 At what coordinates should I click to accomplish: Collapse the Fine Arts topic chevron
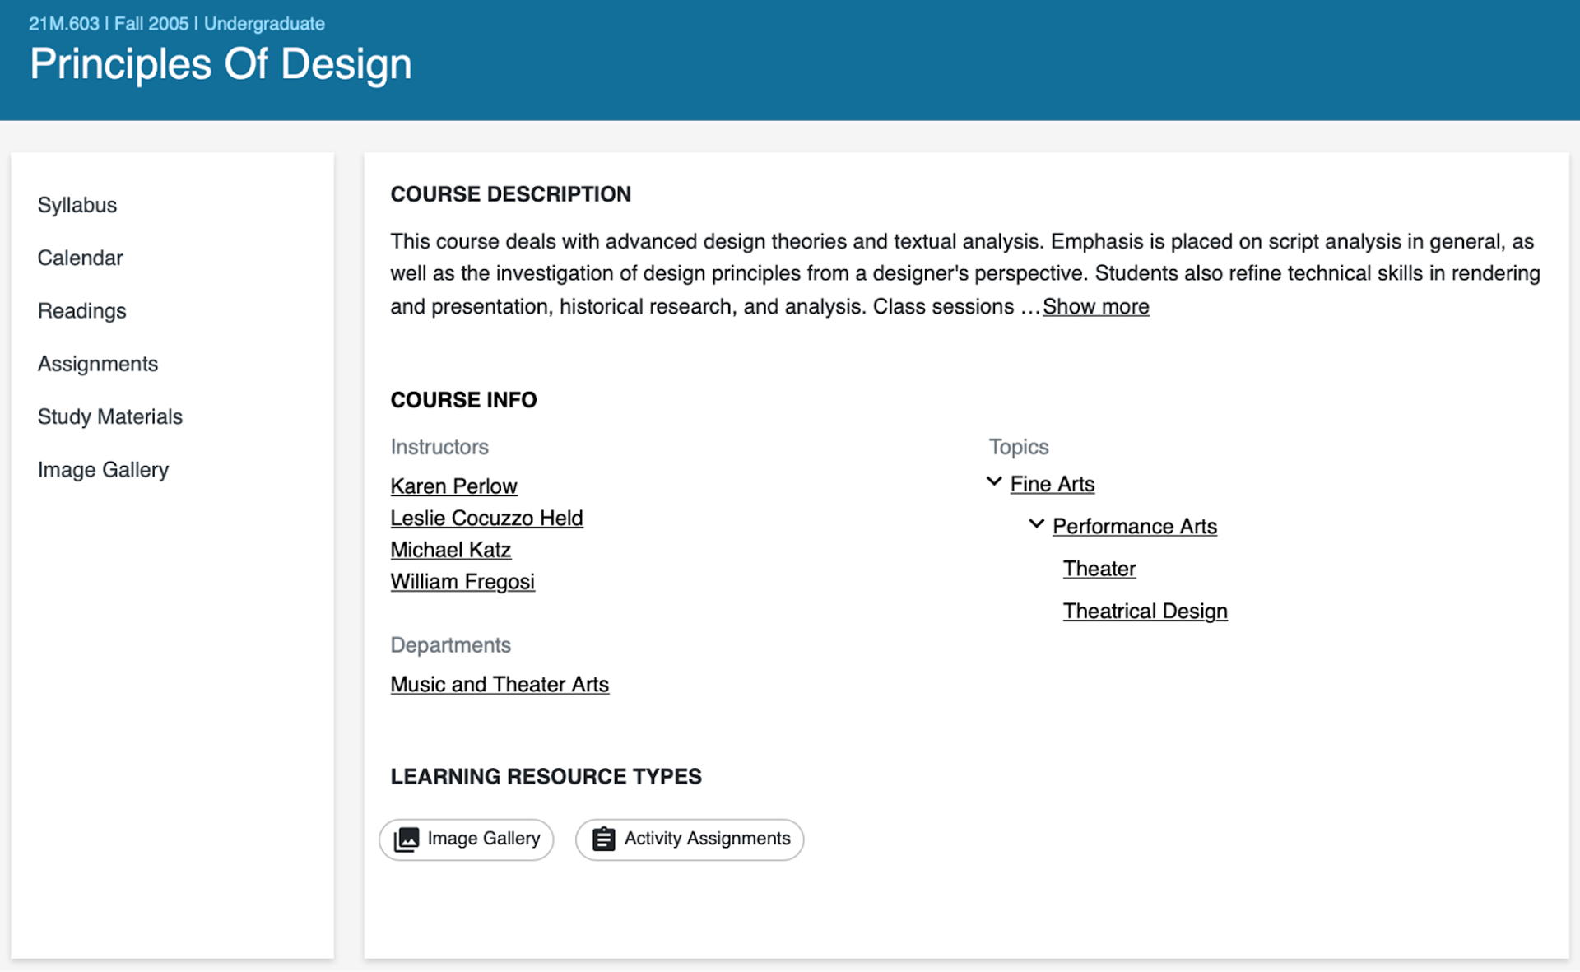[993, 481]
